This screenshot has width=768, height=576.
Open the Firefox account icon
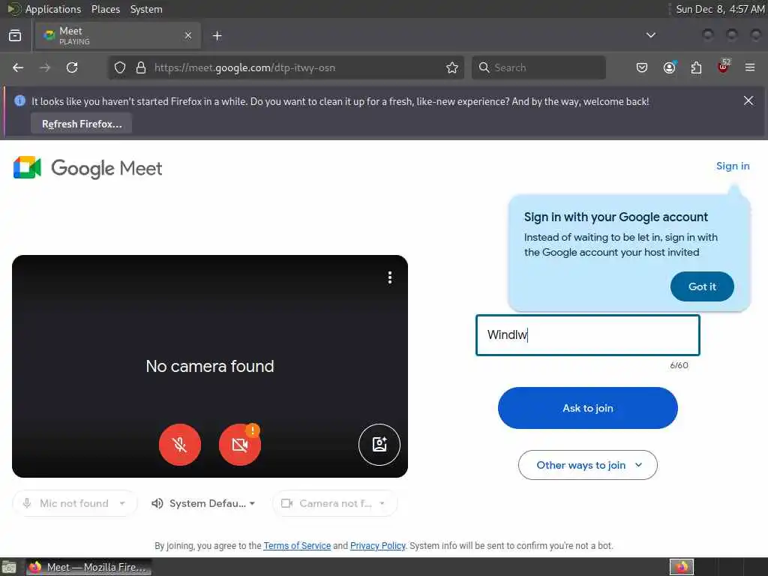669,67
